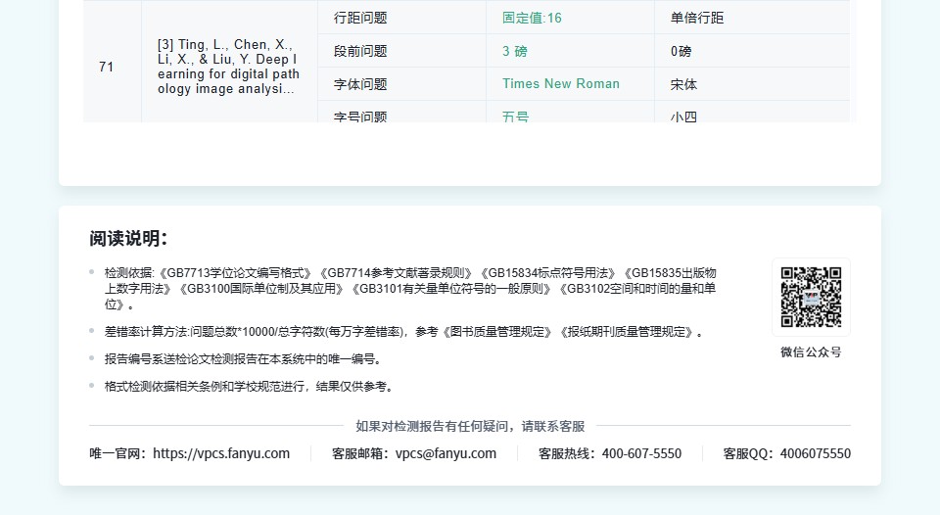Select the 微信公众号 label under the QR code

[811, 351]
